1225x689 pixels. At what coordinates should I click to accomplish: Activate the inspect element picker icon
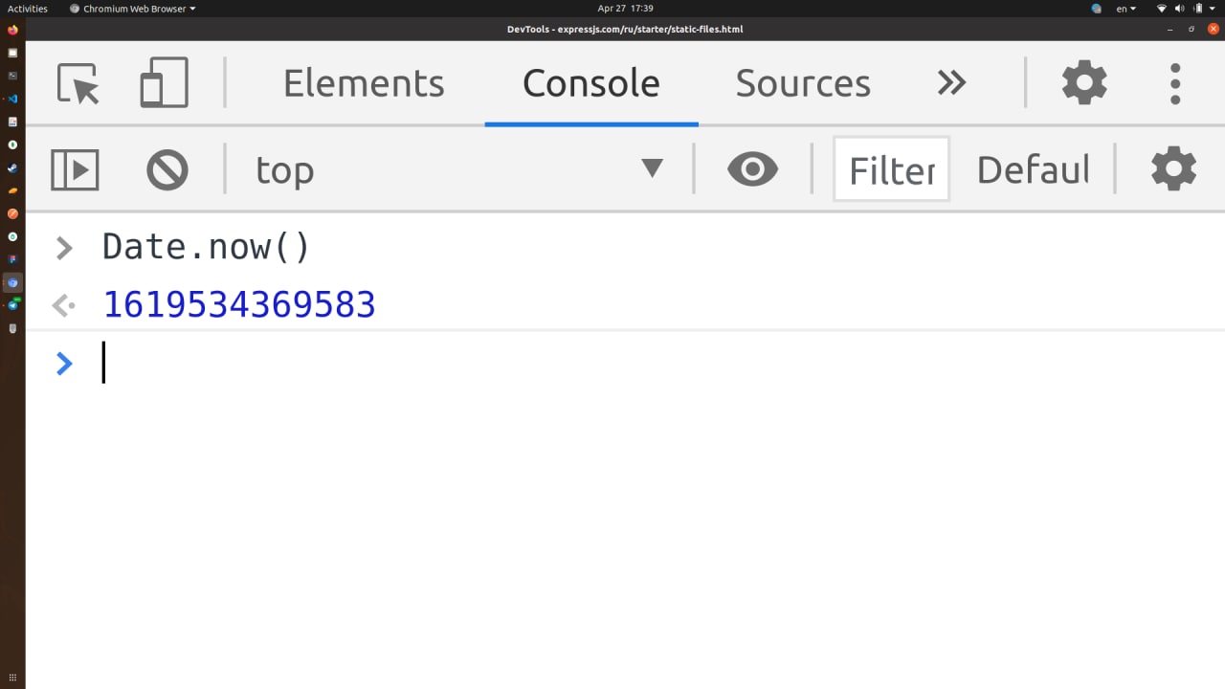pos(78,83)
